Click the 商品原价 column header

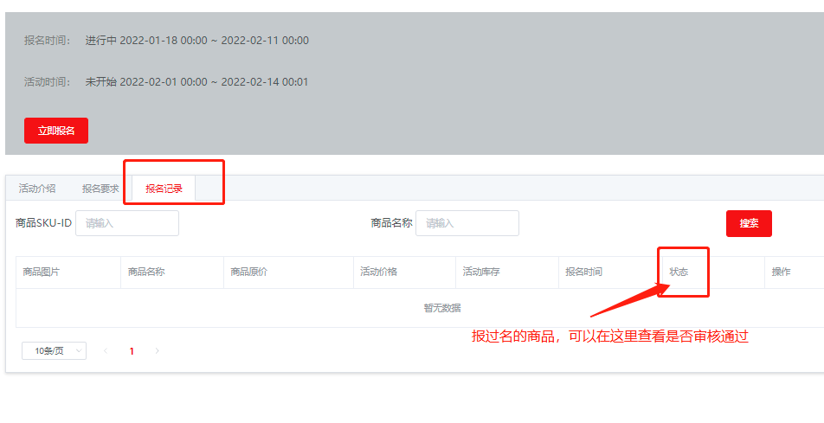249,272
